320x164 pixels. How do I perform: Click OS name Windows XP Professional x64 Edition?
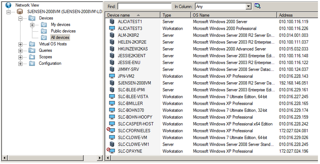click(x=233, y=124)
